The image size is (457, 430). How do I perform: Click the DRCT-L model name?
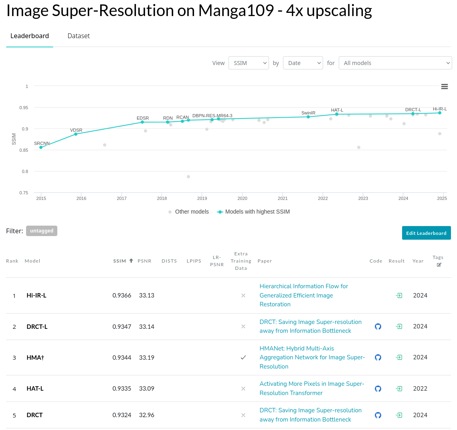click(x=37, y=327)
